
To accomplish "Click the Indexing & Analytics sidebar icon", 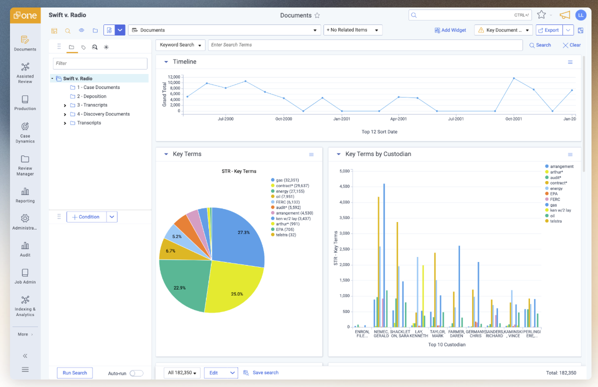I will point(25,305).
